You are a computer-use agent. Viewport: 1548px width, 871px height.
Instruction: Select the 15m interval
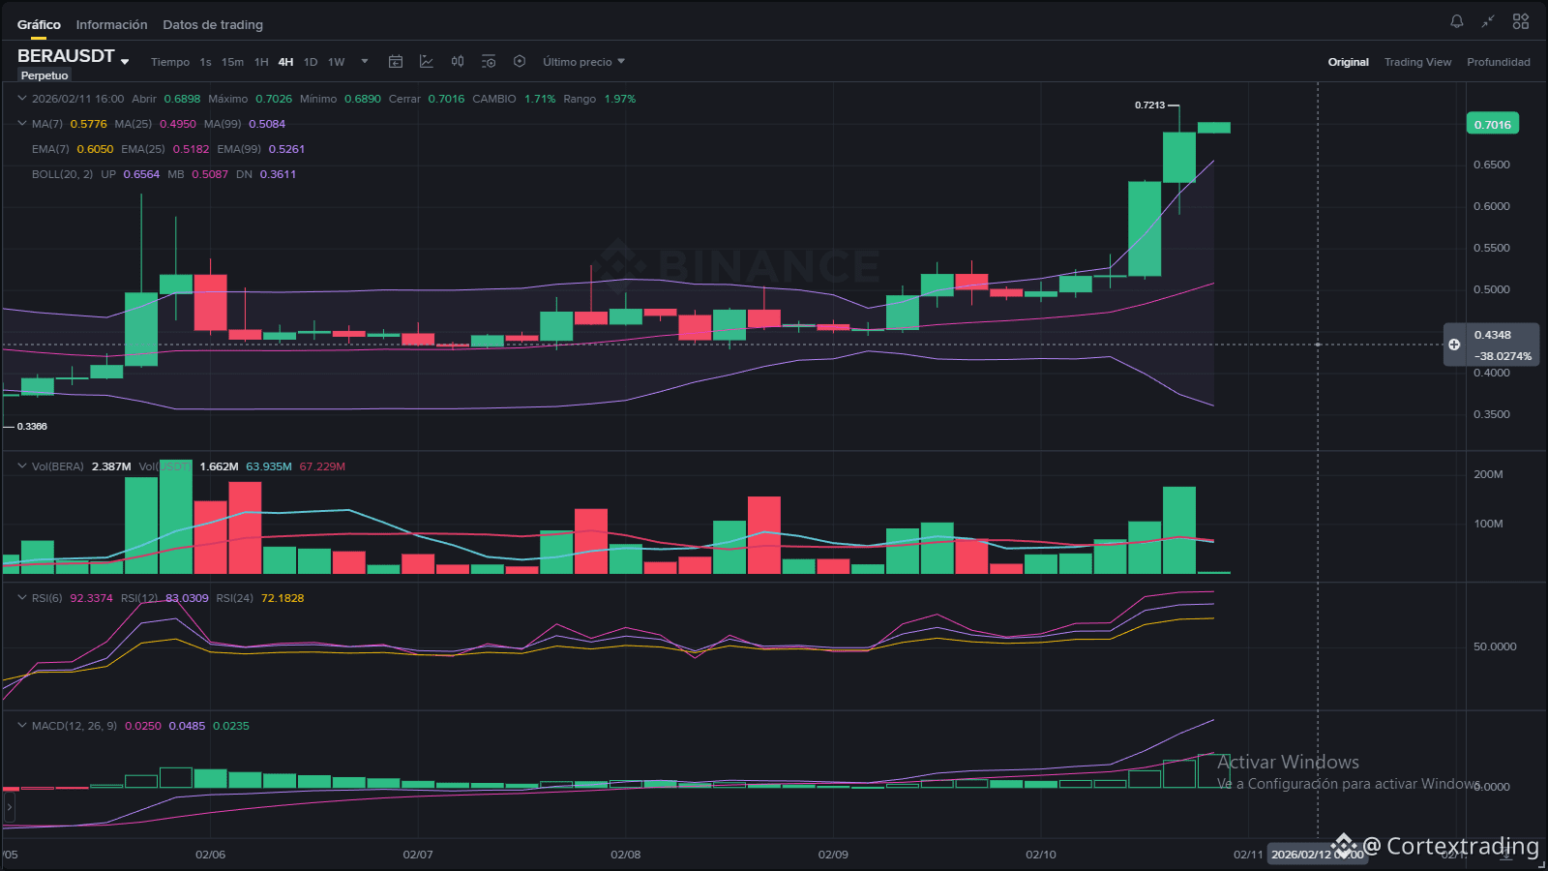pyautogui.click(x=232, y=62)
